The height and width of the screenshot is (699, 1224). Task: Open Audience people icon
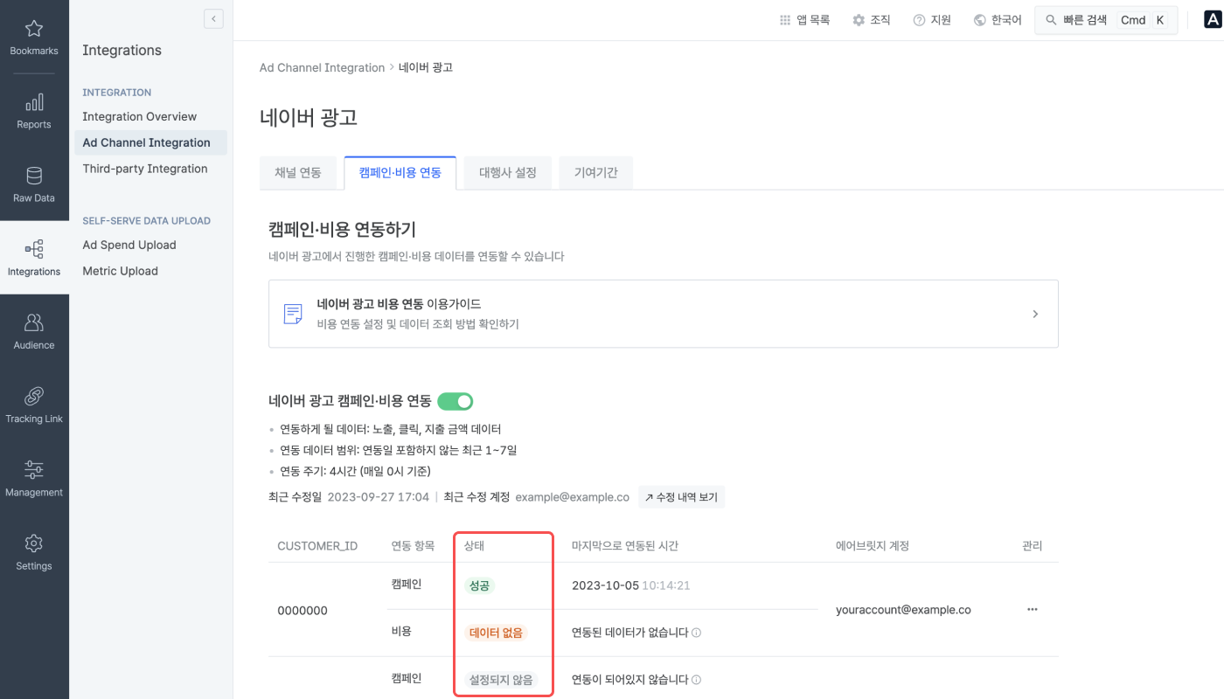pyautogui.click(x=34, y=323)
